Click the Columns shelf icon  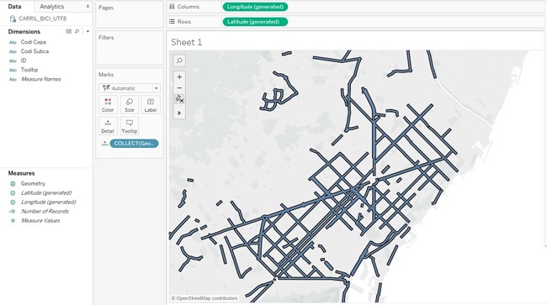pos(172,7)
